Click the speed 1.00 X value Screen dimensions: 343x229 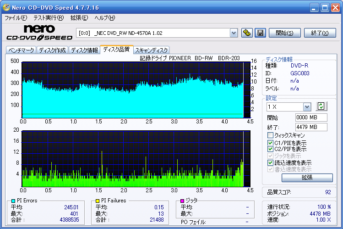(323, 220)
